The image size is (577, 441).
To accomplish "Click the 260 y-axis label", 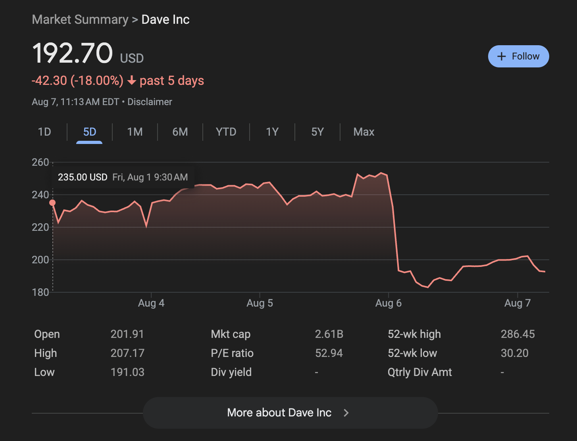I will pos(40,162).
